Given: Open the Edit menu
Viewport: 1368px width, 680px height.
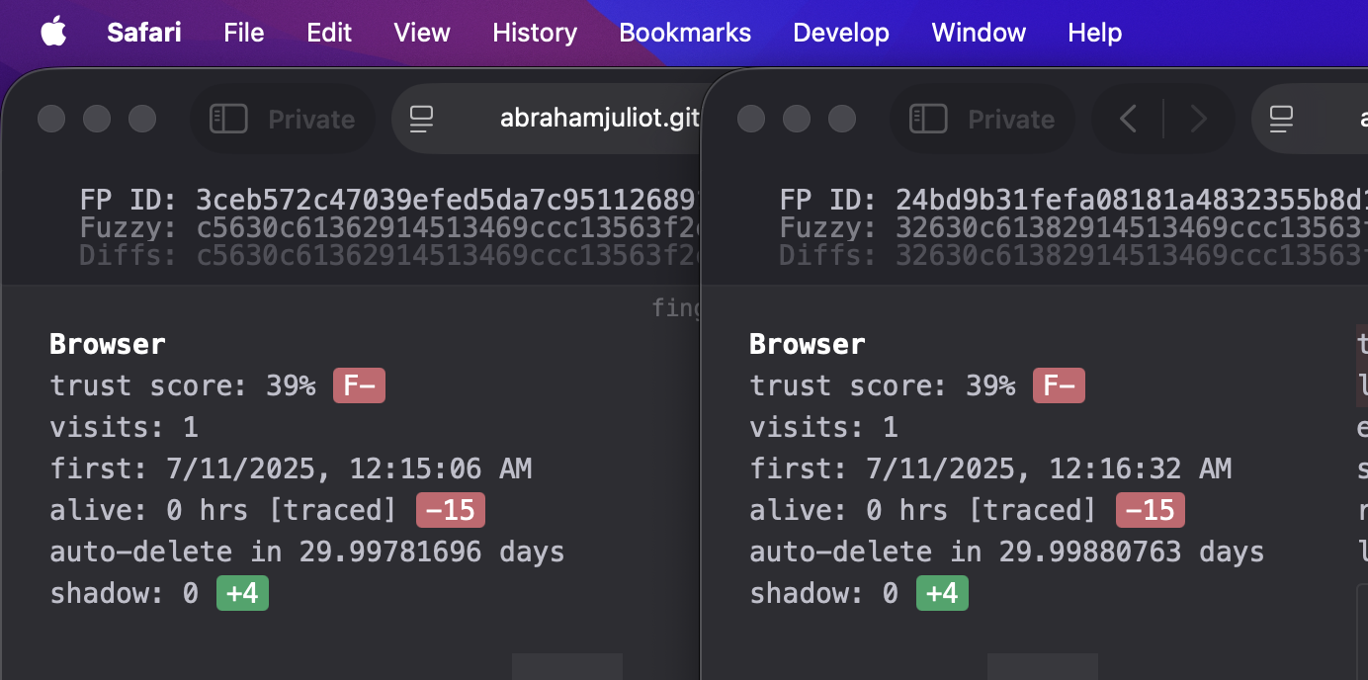Looking at the screenshot, I should (329, 33).
